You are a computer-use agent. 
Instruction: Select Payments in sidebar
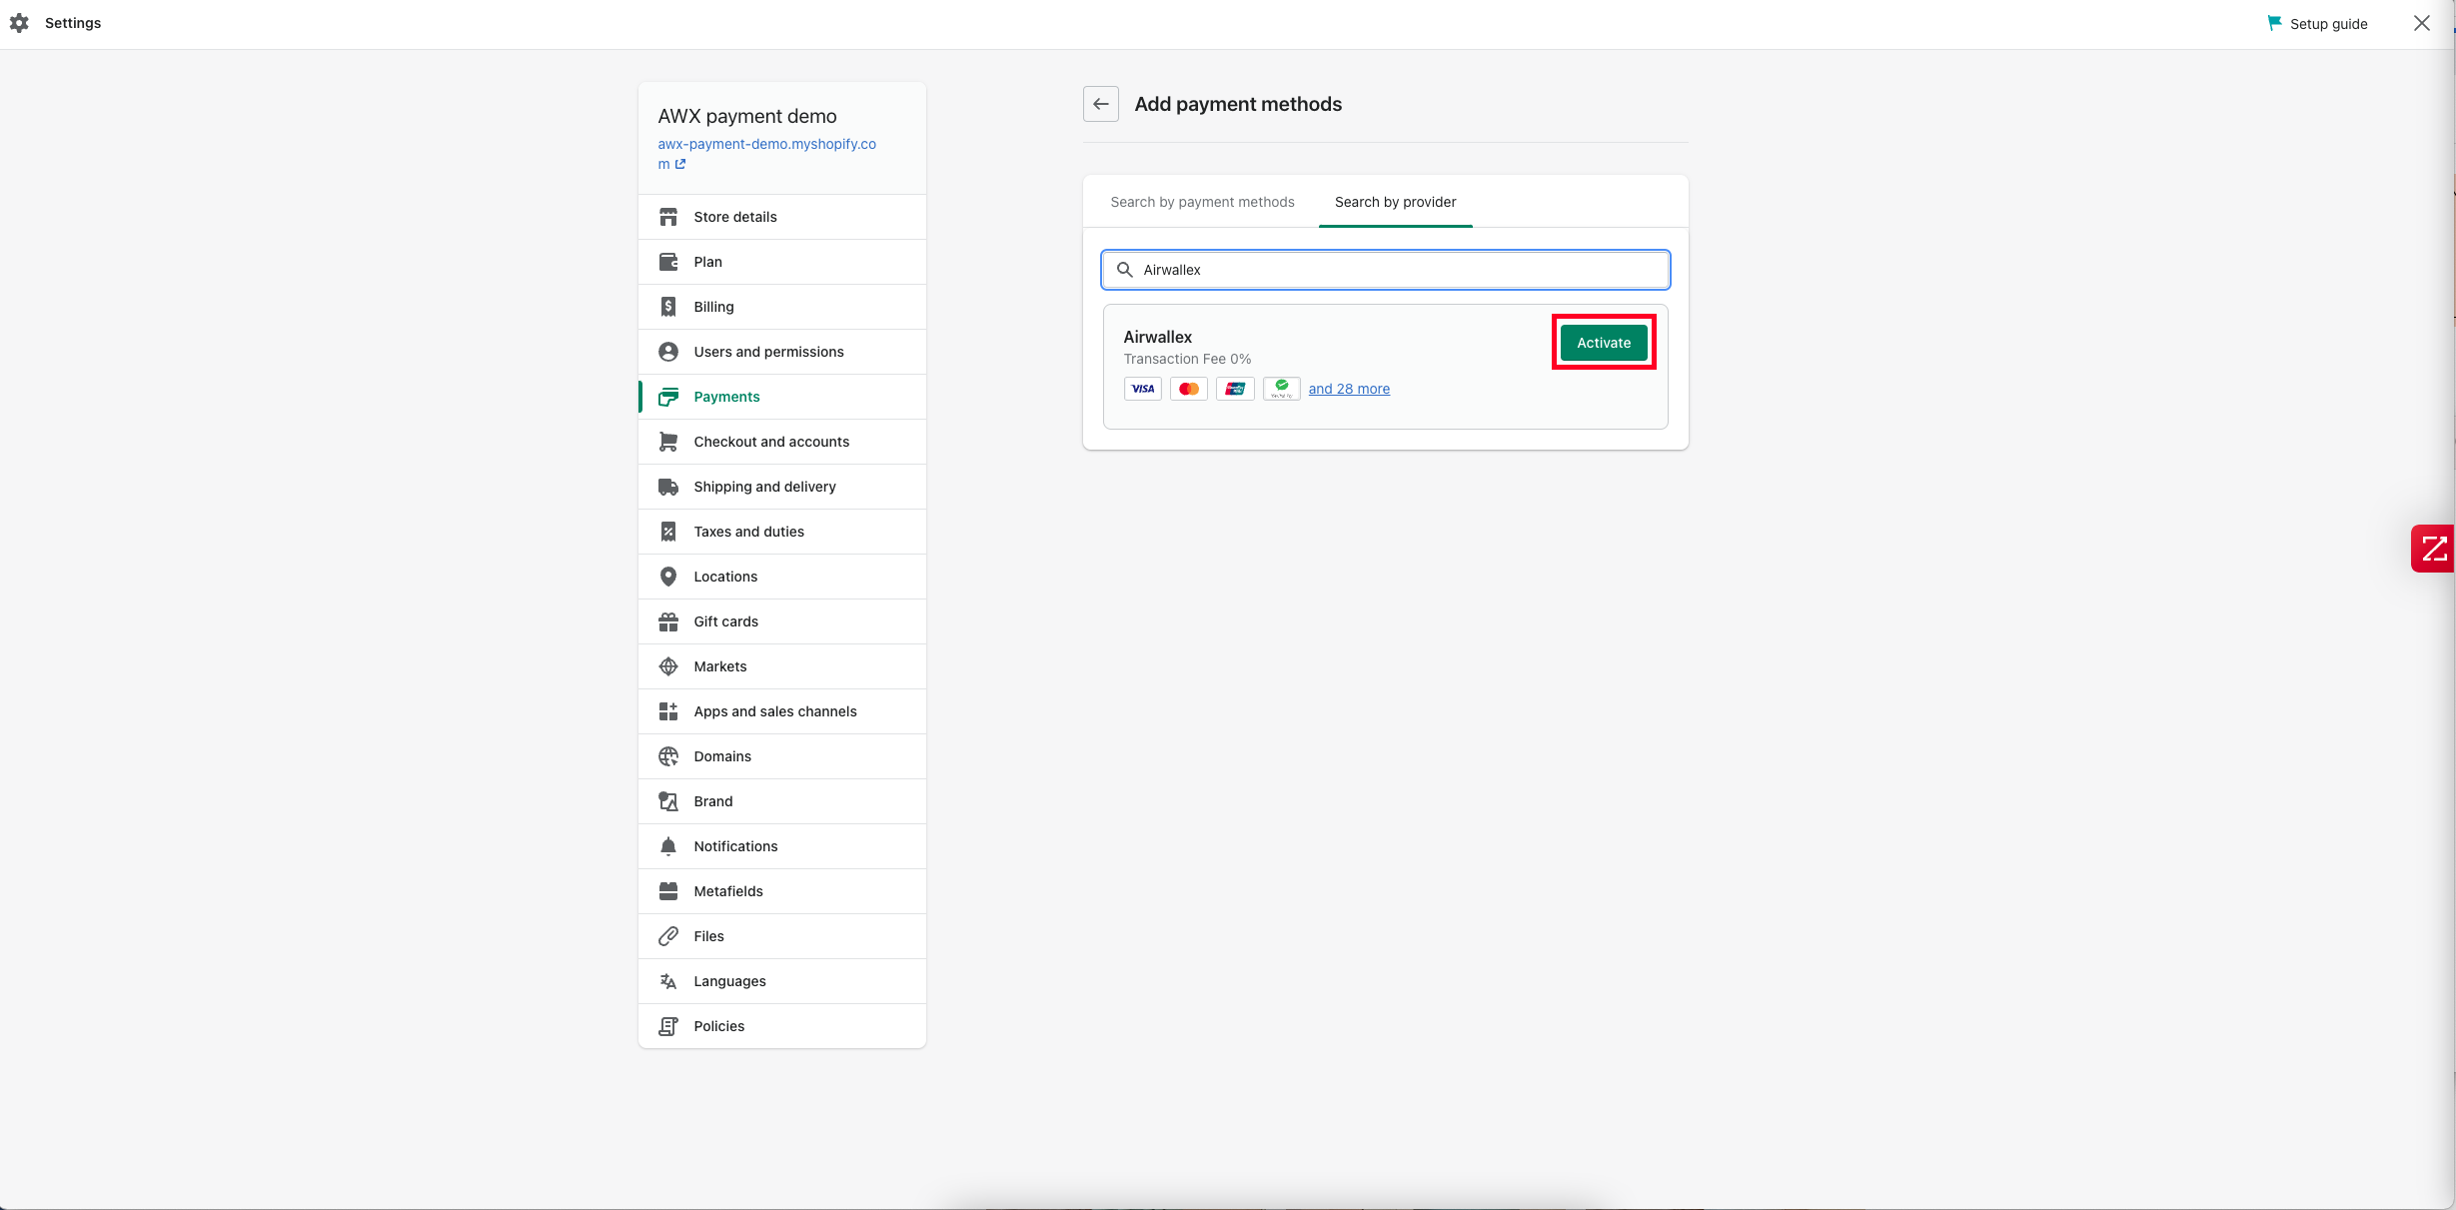pos(782,397)
